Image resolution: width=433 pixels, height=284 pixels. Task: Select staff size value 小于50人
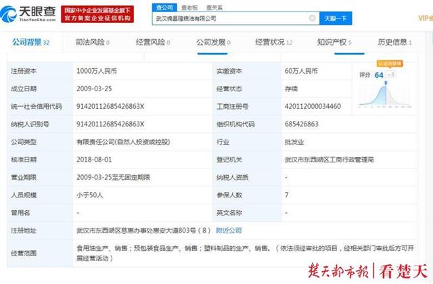tap(89, 195)
